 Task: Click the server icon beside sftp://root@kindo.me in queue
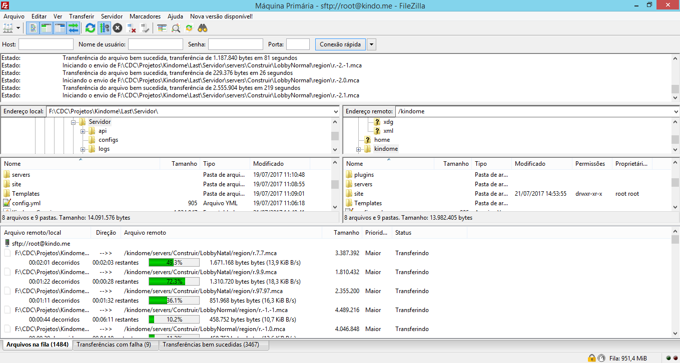(7, 243)
